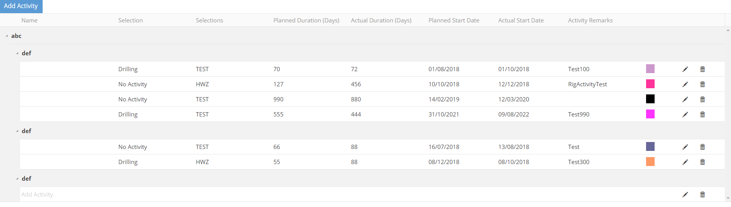
Task: Sort by Planned Duration (Days) column header
Action: [x=306, y=21]
